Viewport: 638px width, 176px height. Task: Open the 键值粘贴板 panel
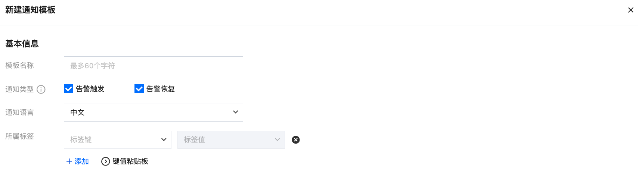[130, 161]
